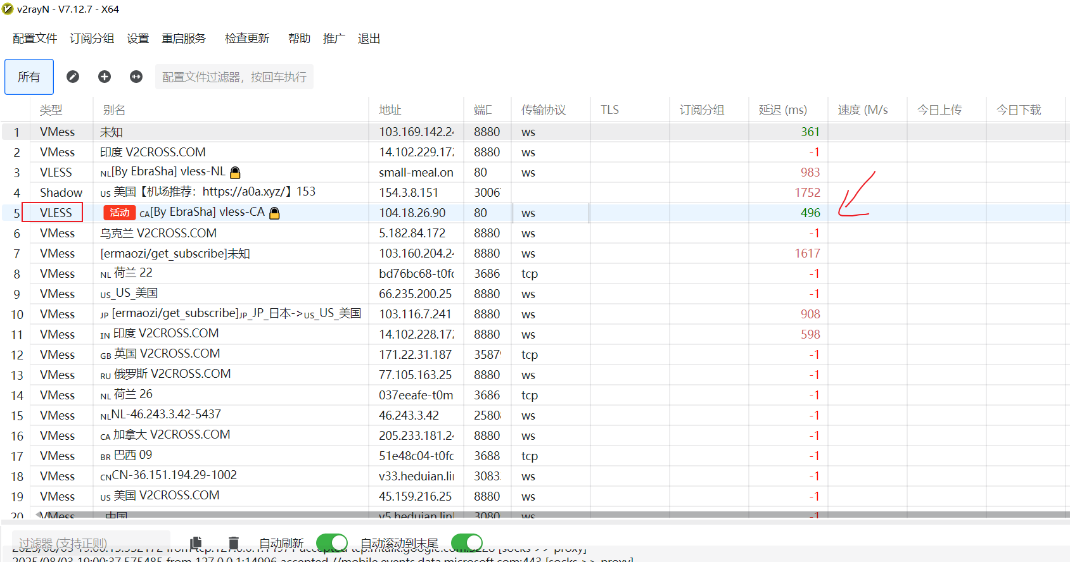Viewport: 1070px width, 562px height.
Task: Open the 配置文件 dropdown menu
Action: click(x=35, y=39)
